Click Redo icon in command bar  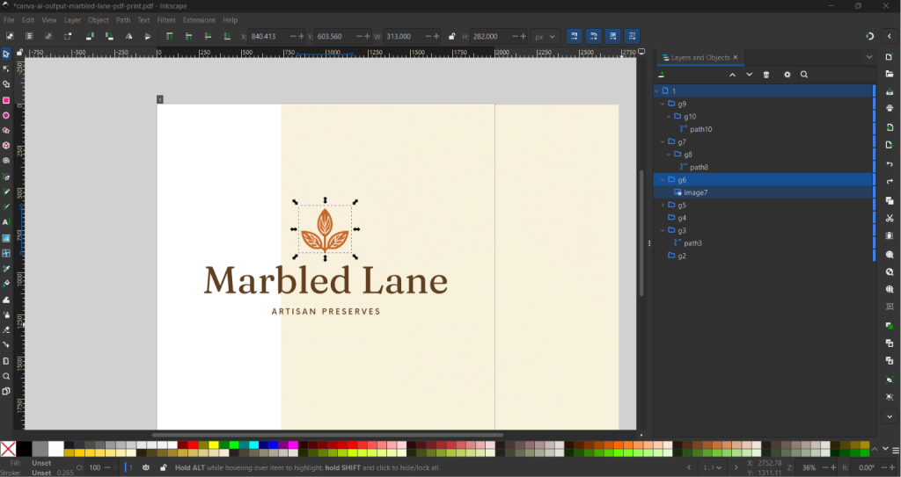[890, 181]
